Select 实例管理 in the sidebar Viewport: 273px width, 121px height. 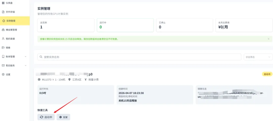[x=15, y=21]
